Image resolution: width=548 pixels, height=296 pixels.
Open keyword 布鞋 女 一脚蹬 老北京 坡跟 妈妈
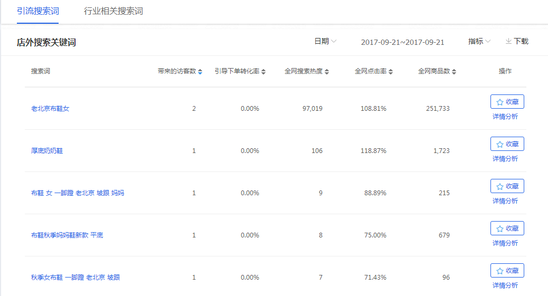pos(78,193)
